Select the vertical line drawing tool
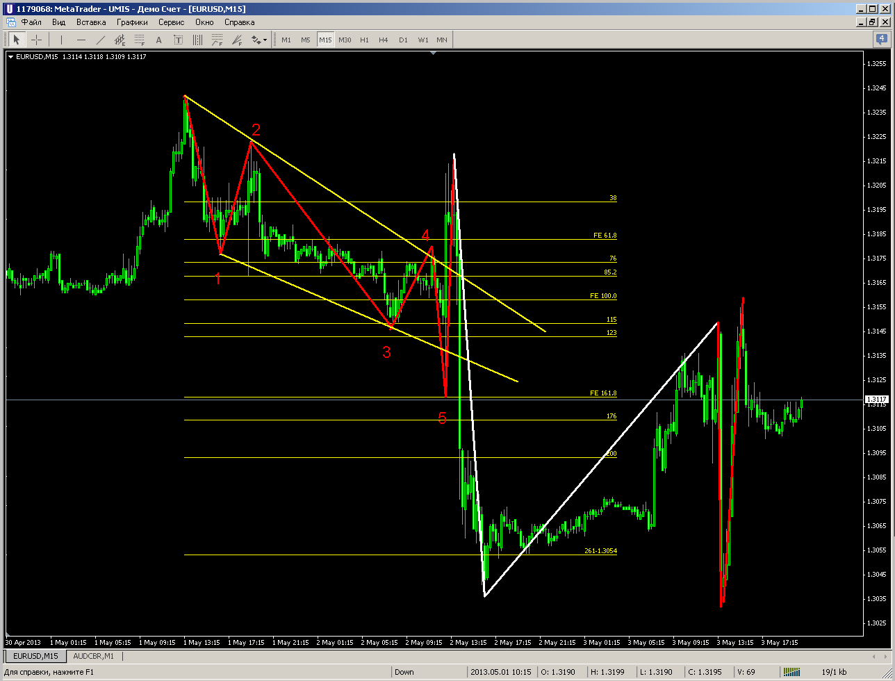895x681 pixels. tap(61, 40)
